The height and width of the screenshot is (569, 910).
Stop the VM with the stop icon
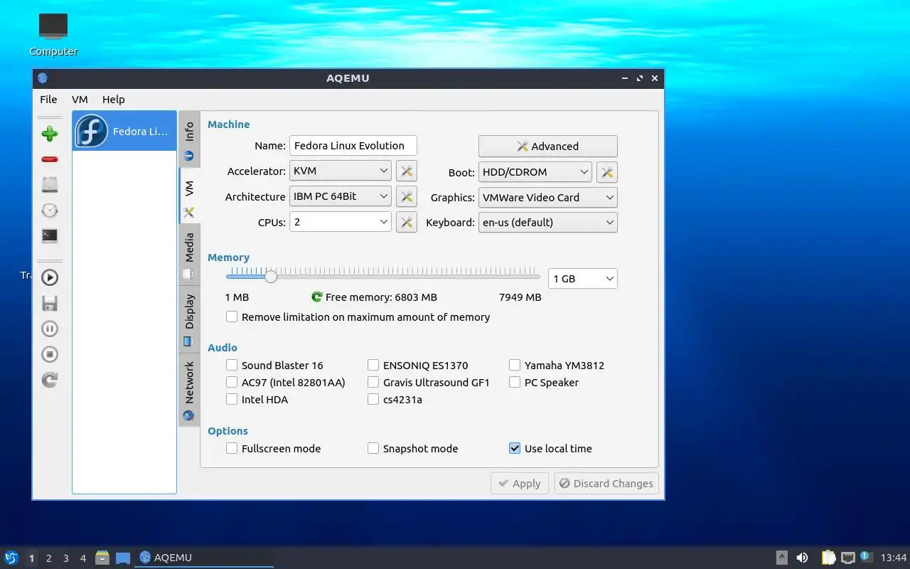(50, 354)
